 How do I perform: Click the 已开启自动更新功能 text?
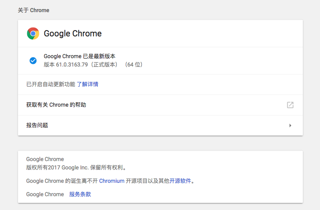pos(51,84)
